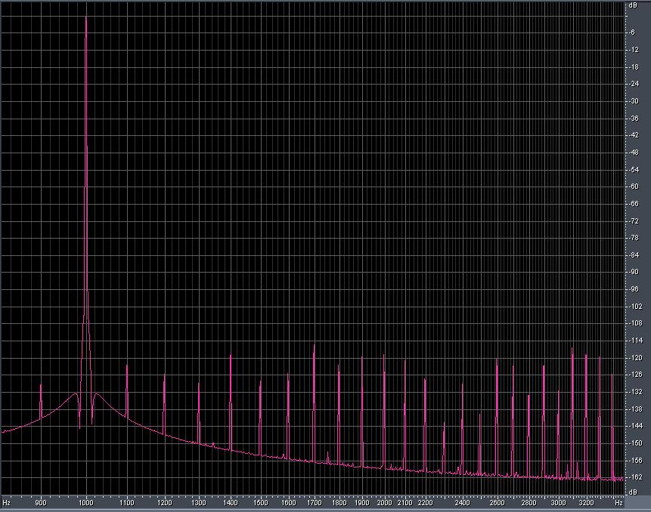Click the -18 dB scale label
651x512 pixels.
click(x=634, y=67)
